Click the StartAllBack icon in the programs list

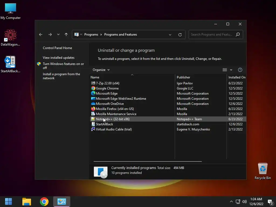point(93,124)
